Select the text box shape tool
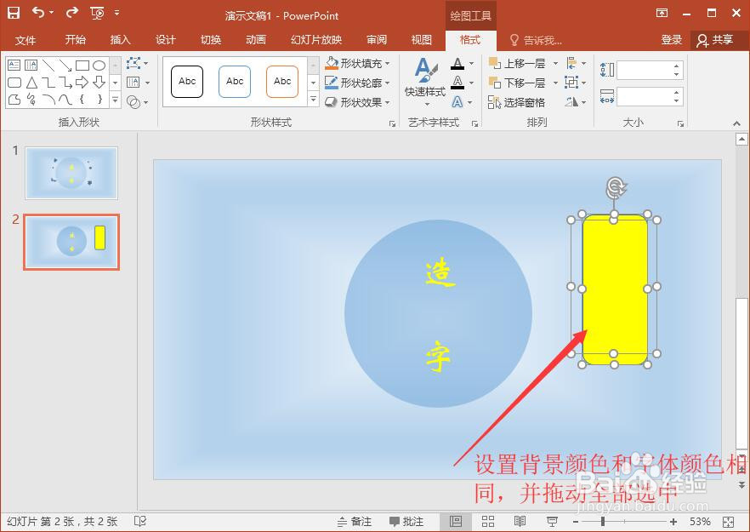The image size is (750, 532). (14, 65)
